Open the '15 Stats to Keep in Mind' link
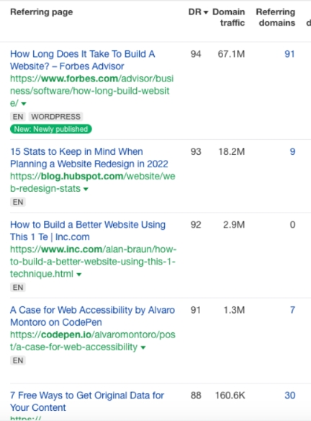 (x=89, y=158)
